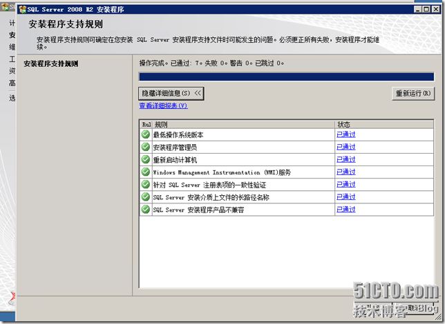Open 已通过 status link for 重新启动计算机

345,159
